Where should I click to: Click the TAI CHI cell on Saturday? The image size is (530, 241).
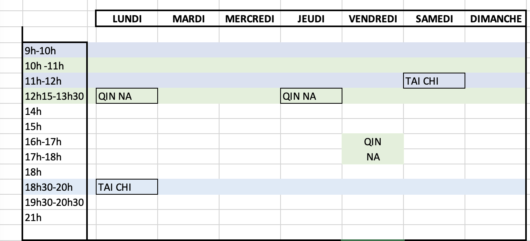[x=434, y=81]
